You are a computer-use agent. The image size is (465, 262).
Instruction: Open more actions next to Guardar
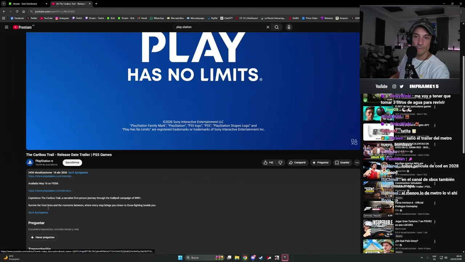[357, 163]
